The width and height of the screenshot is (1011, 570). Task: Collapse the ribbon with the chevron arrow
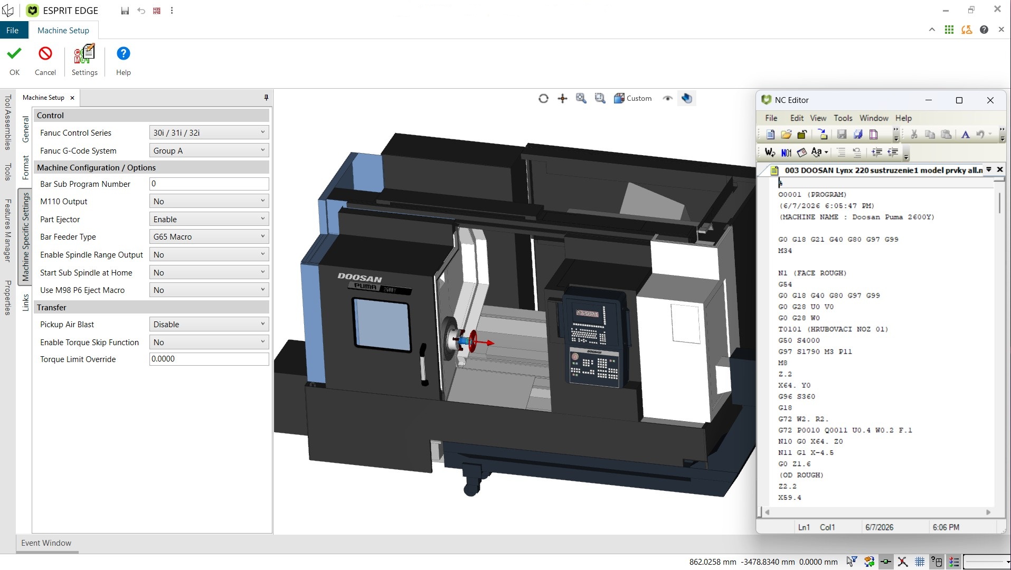click(932, 30)
